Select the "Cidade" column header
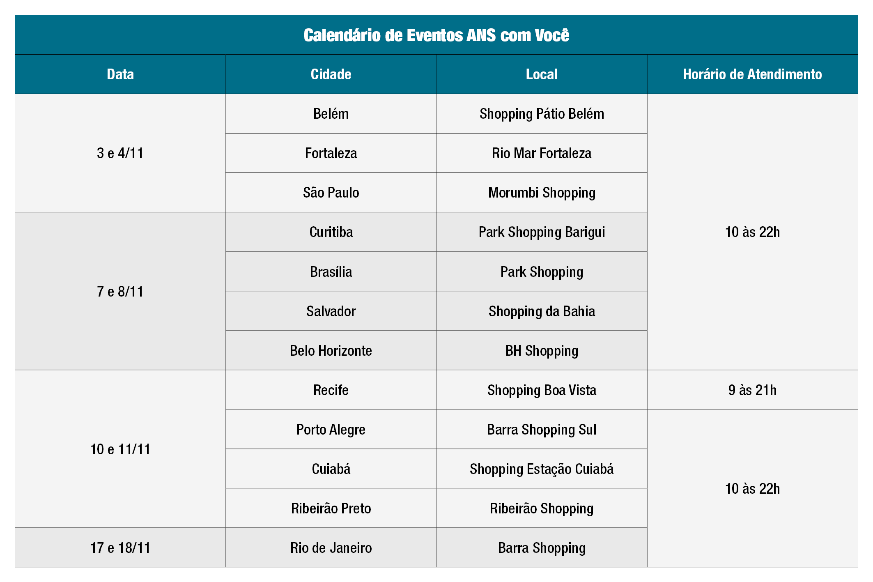The width and height of the screenshot is (873, 582). (x=331, y=74)
